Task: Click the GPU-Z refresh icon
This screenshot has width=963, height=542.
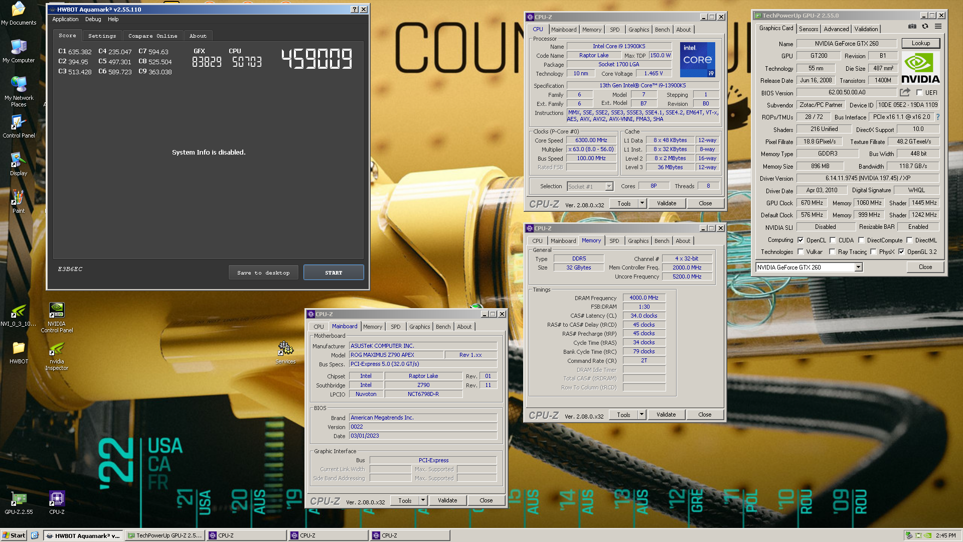Action: (925, 26)
